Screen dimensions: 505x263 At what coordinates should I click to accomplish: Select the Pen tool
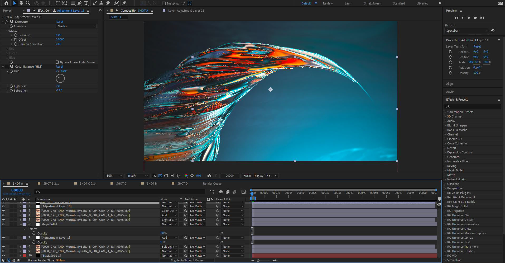click(80, 3)
